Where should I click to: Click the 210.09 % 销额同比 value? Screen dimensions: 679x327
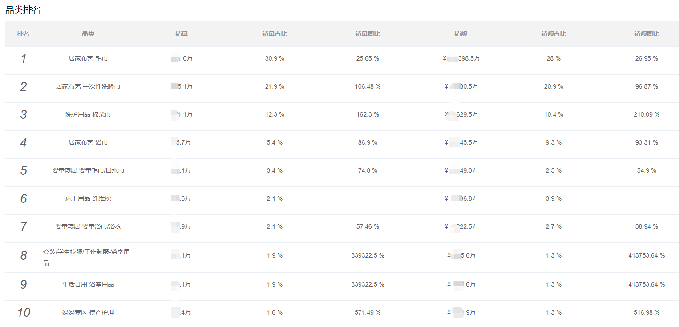click(x=647, y=114)
